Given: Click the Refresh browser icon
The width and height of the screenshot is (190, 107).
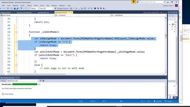Looking at the screenshot, I should 71,9.
